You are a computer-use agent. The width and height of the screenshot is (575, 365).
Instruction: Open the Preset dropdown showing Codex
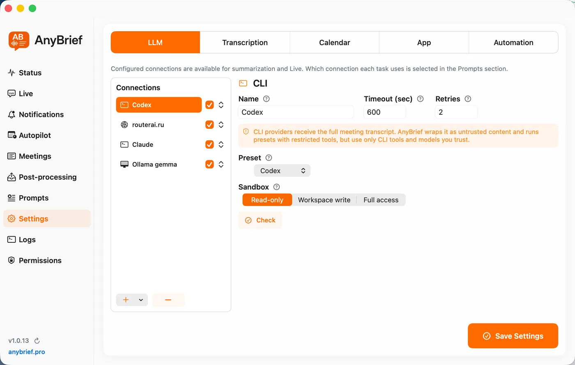click(282, 171)
